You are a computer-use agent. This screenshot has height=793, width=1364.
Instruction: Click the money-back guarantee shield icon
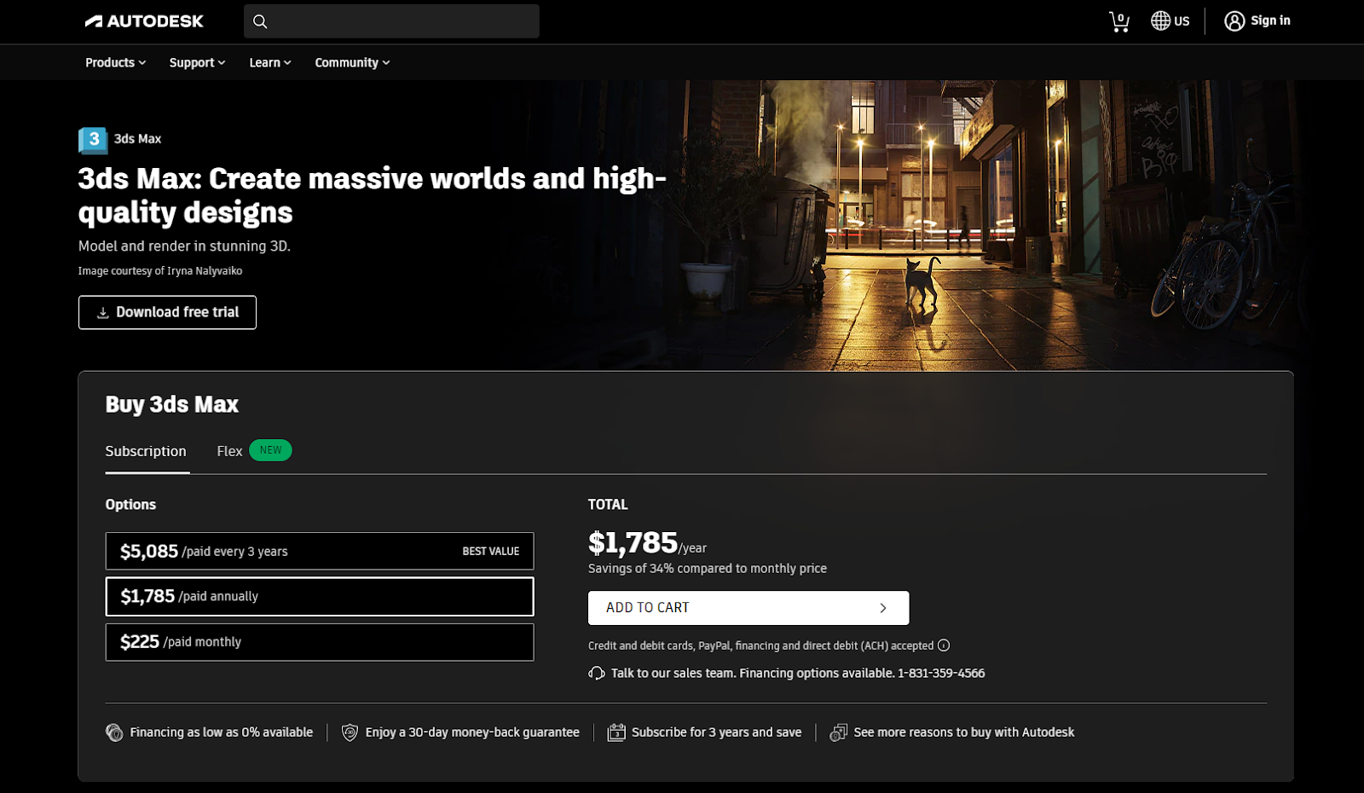(350, 732)
